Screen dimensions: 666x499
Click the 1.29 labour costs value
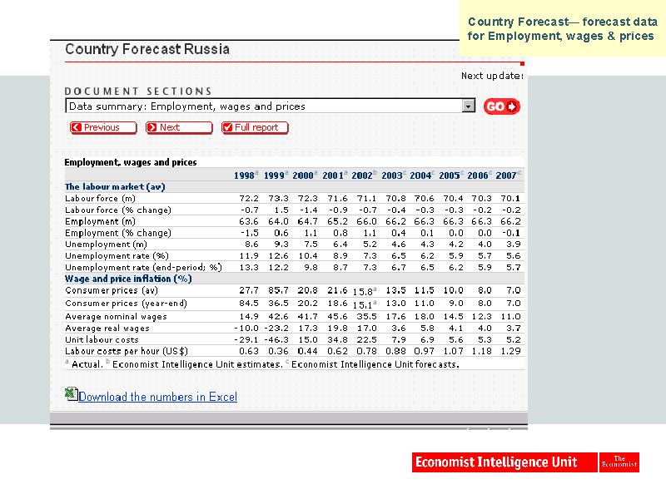pos(510,351)
